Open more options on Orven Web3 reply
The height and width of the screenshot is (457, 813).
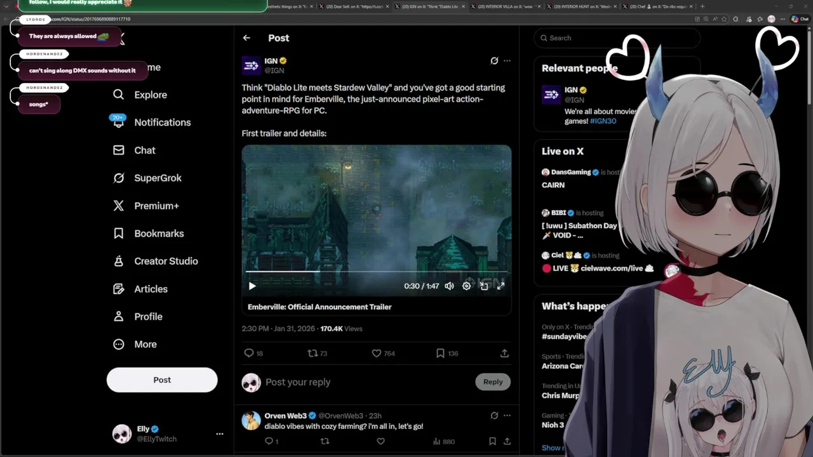click(x=507, y=416)
